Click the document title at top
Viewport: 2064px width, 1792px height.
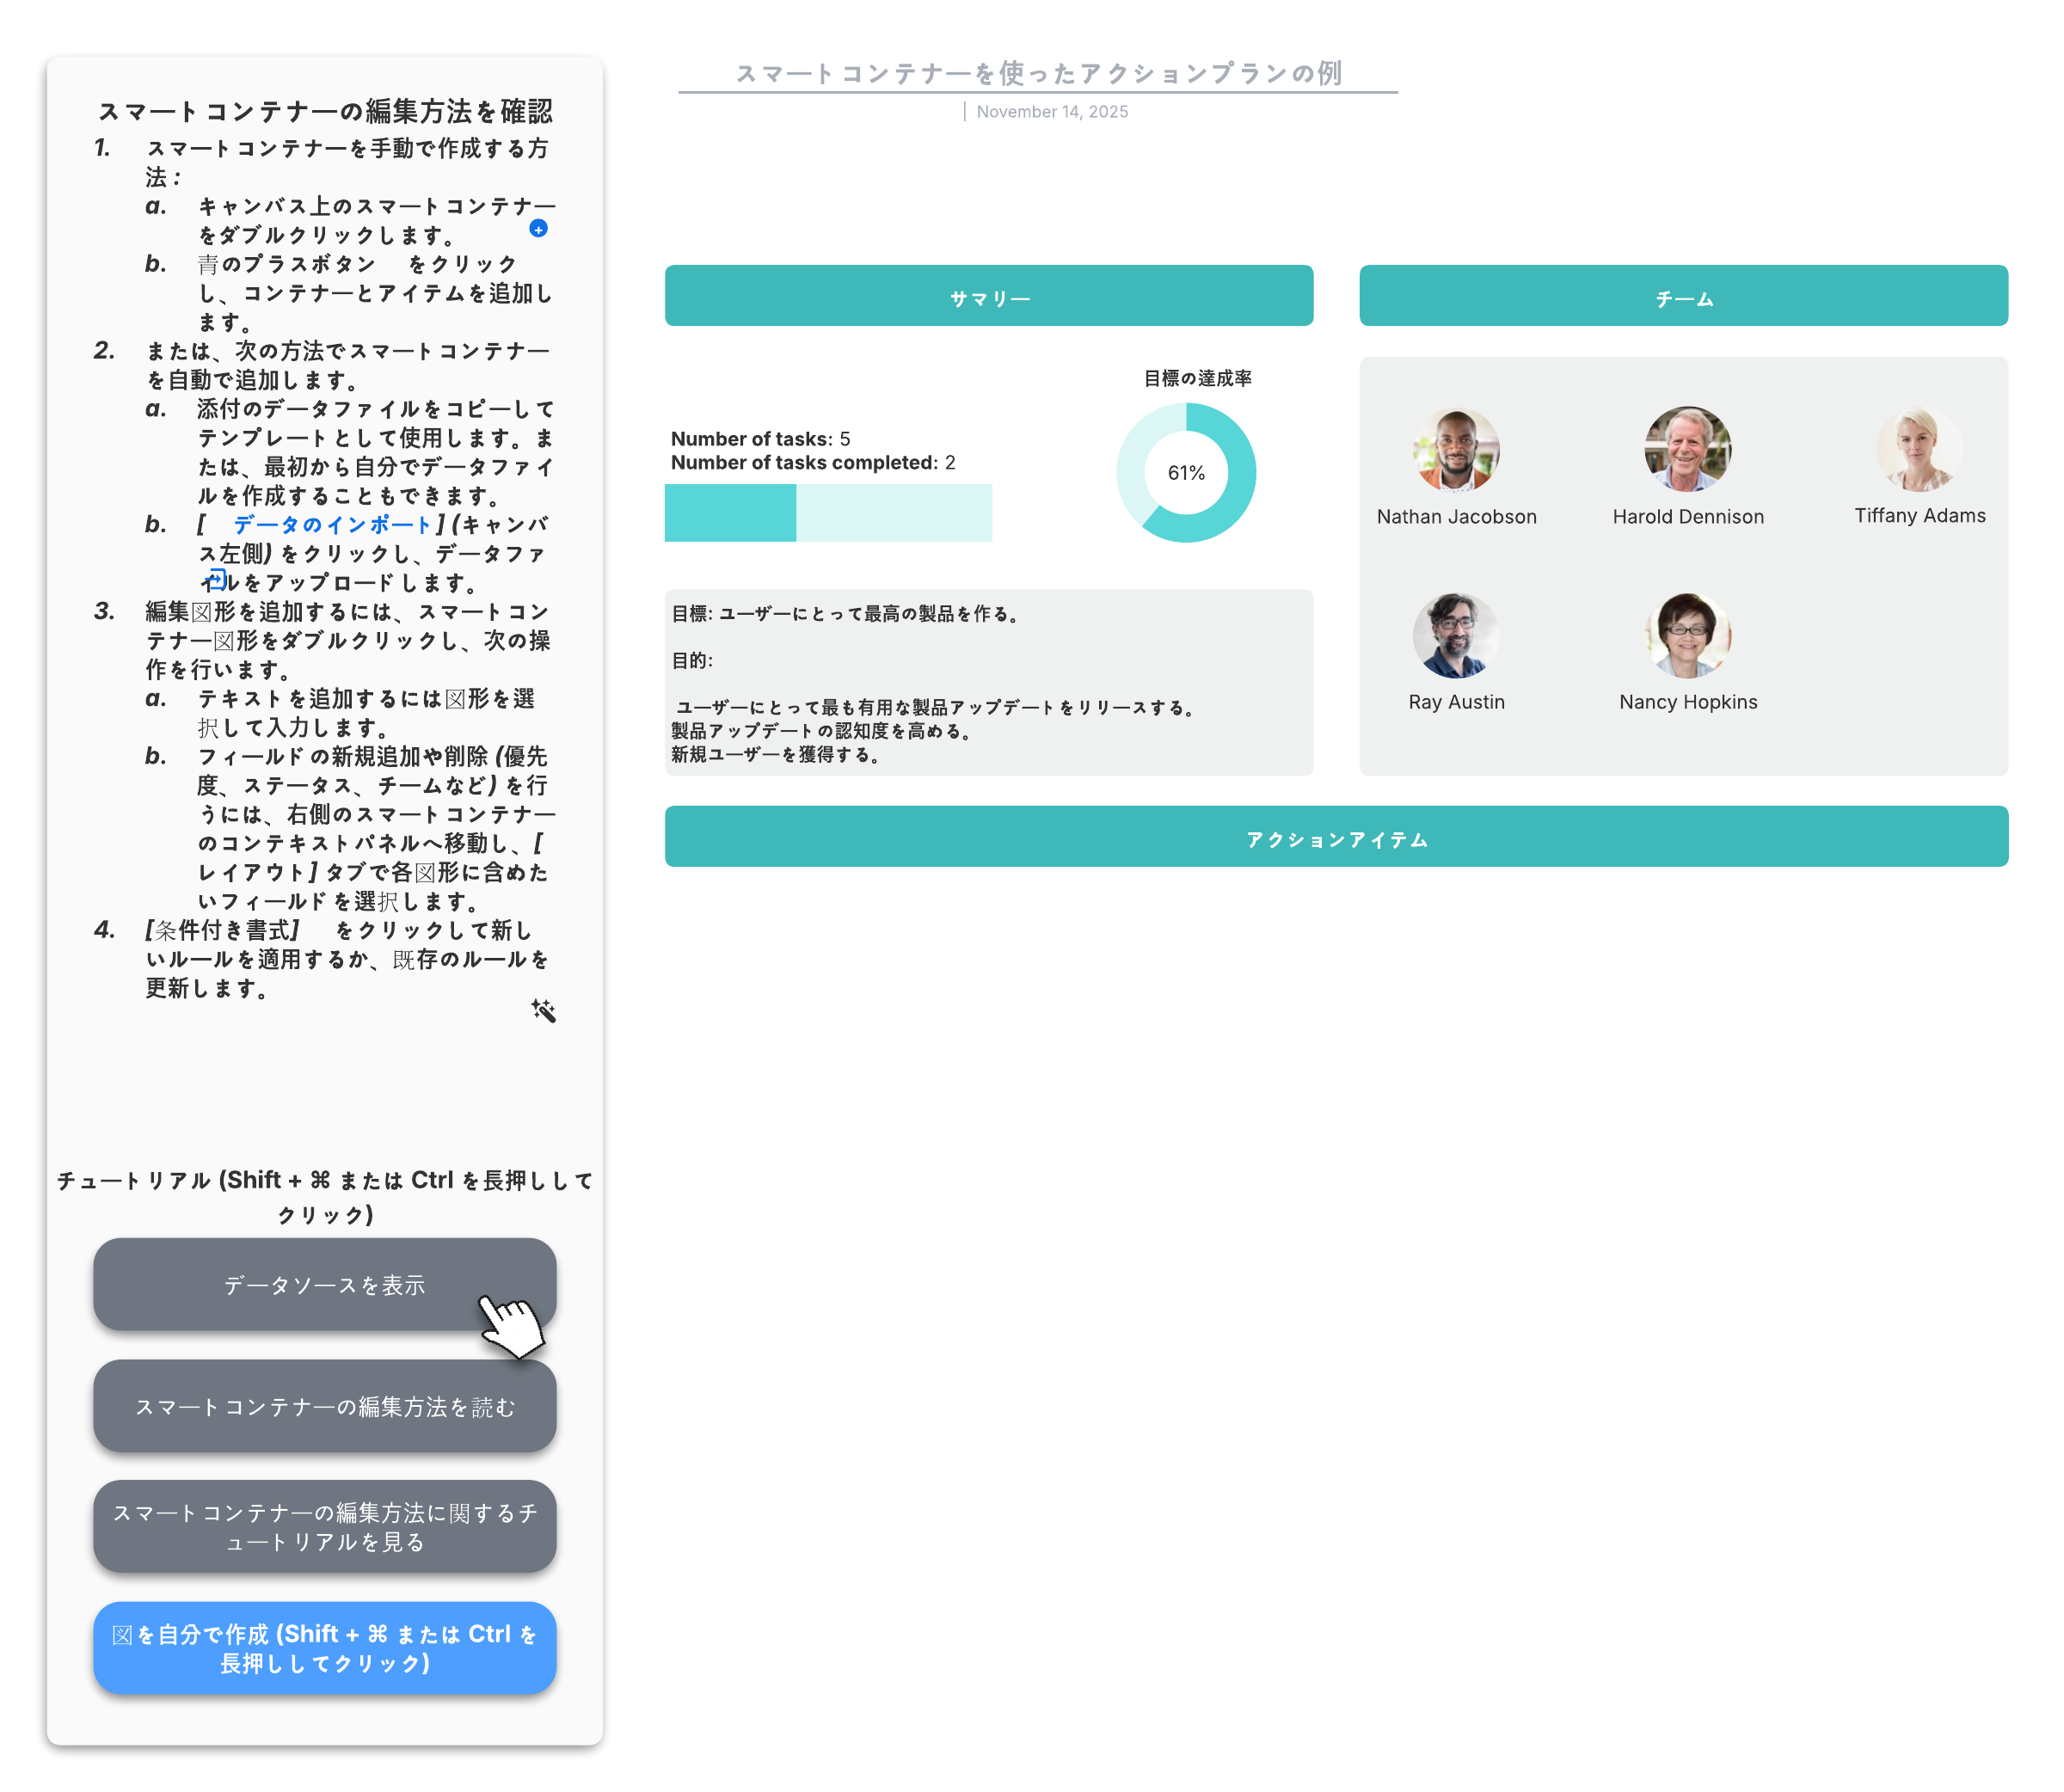pyautogui.click(x=1038, y=73)
